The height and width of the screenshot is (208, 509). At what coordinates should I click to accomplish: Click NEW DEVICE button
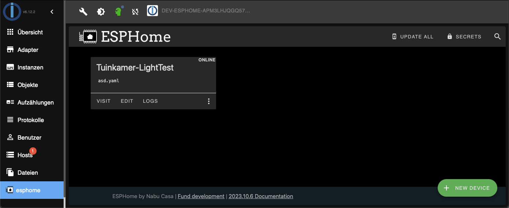pyautogui.click(x=467, y=188)
